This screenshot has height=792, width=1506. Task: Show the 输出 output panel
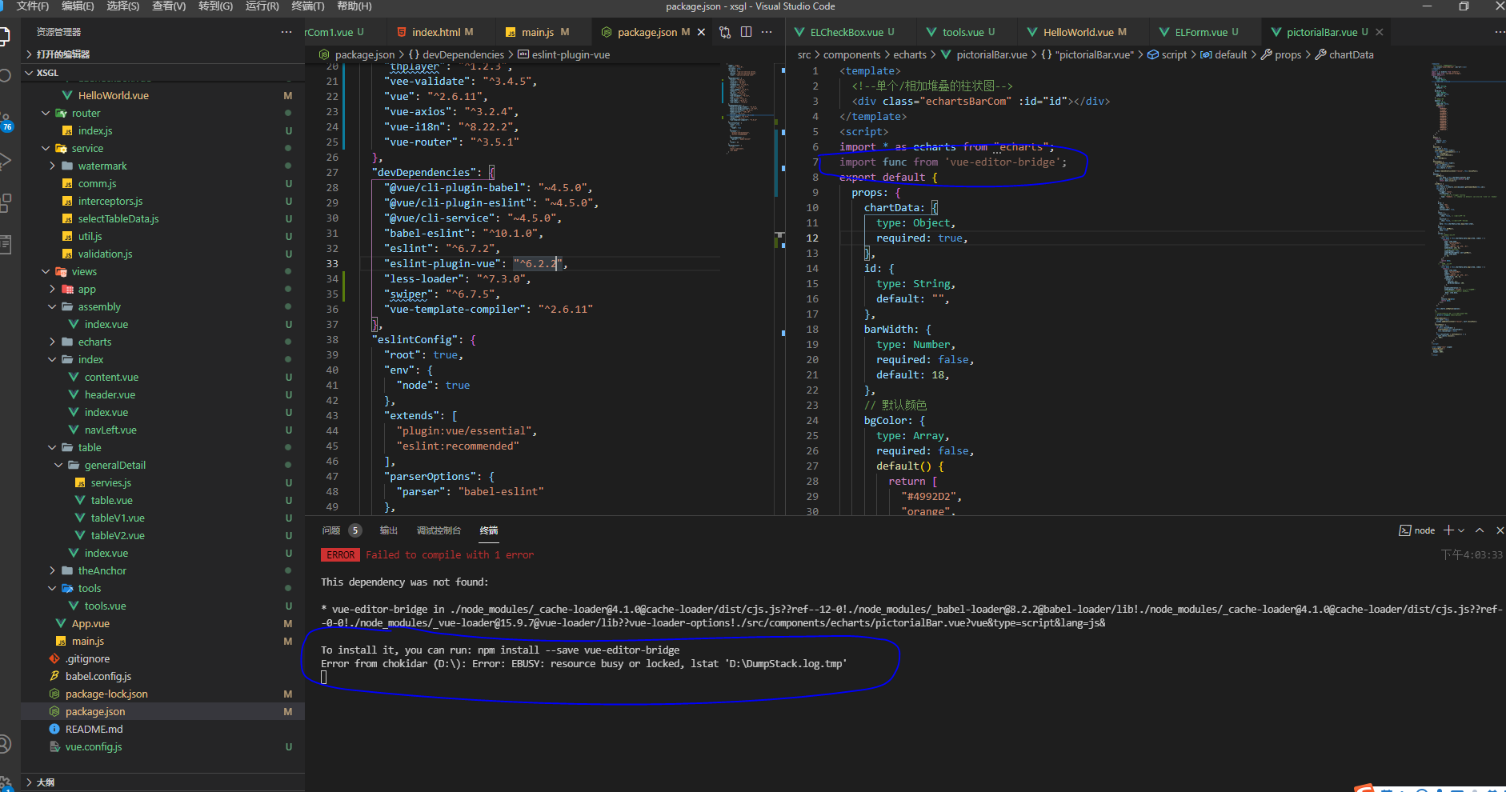pos(389,530)
